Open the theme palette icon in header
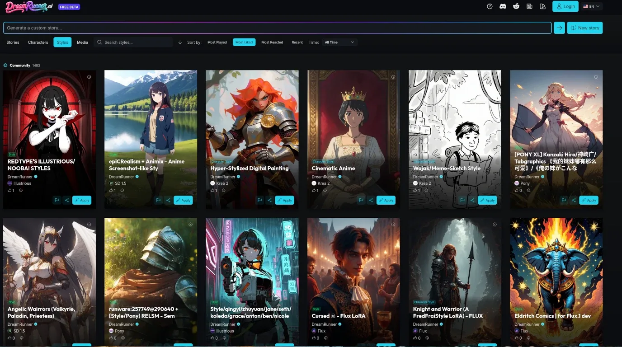The width and height of the screenshot is (622, 347). pos(543,6)
